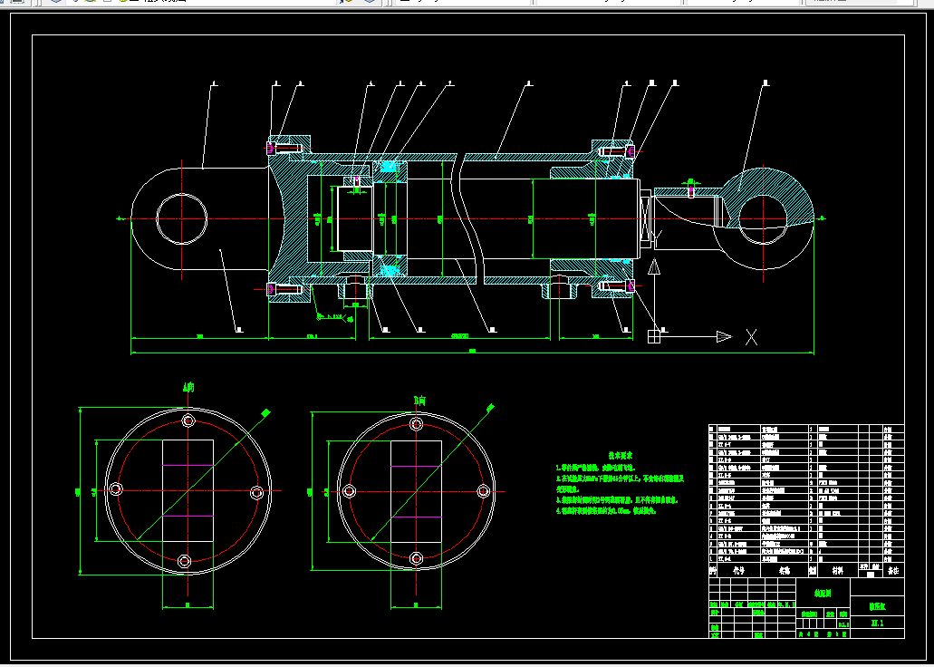Select the 备注 title block header
The image size is (934, 667).
point(893,571)
